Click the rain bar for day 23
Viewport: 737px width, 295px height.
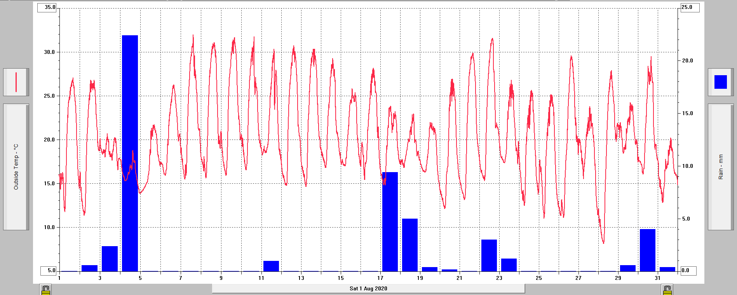(x=509, y=265)
